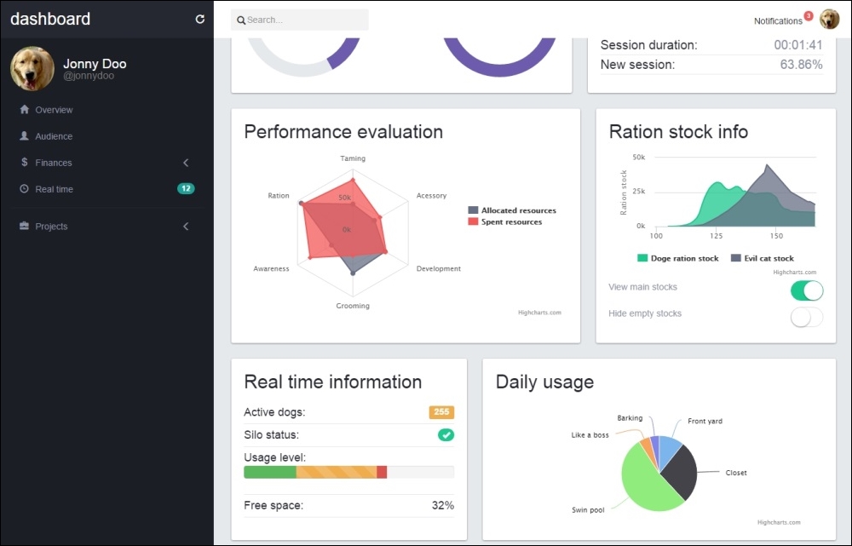Open the user avatar in top bar

point(829,19)
